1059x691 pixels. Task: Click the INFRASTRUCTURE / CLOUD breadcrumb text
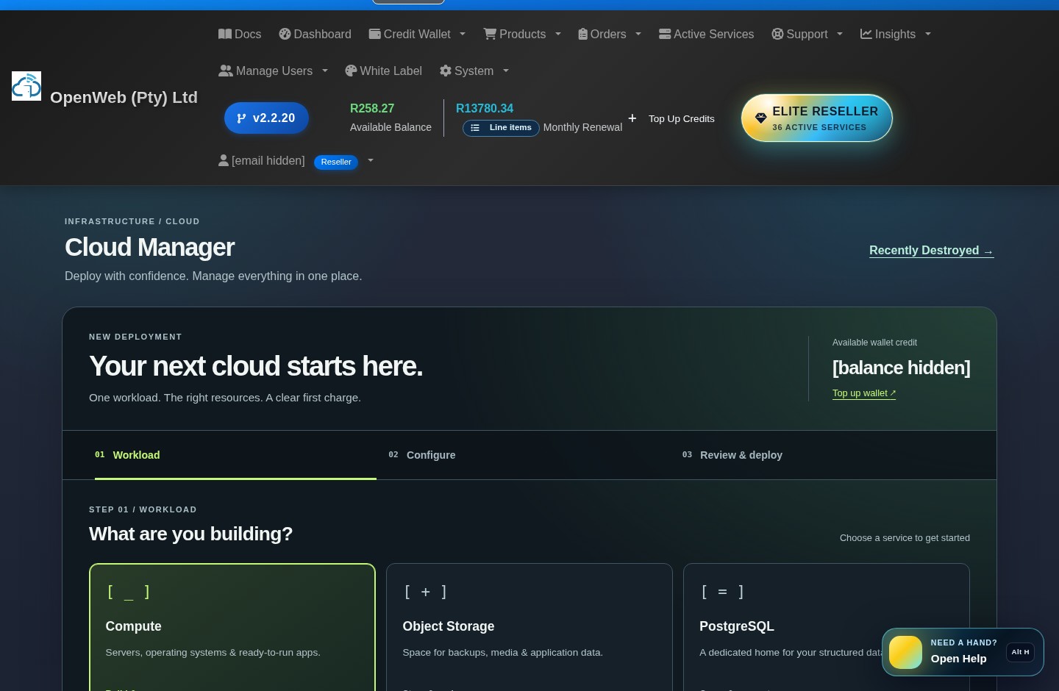(132, 221)
